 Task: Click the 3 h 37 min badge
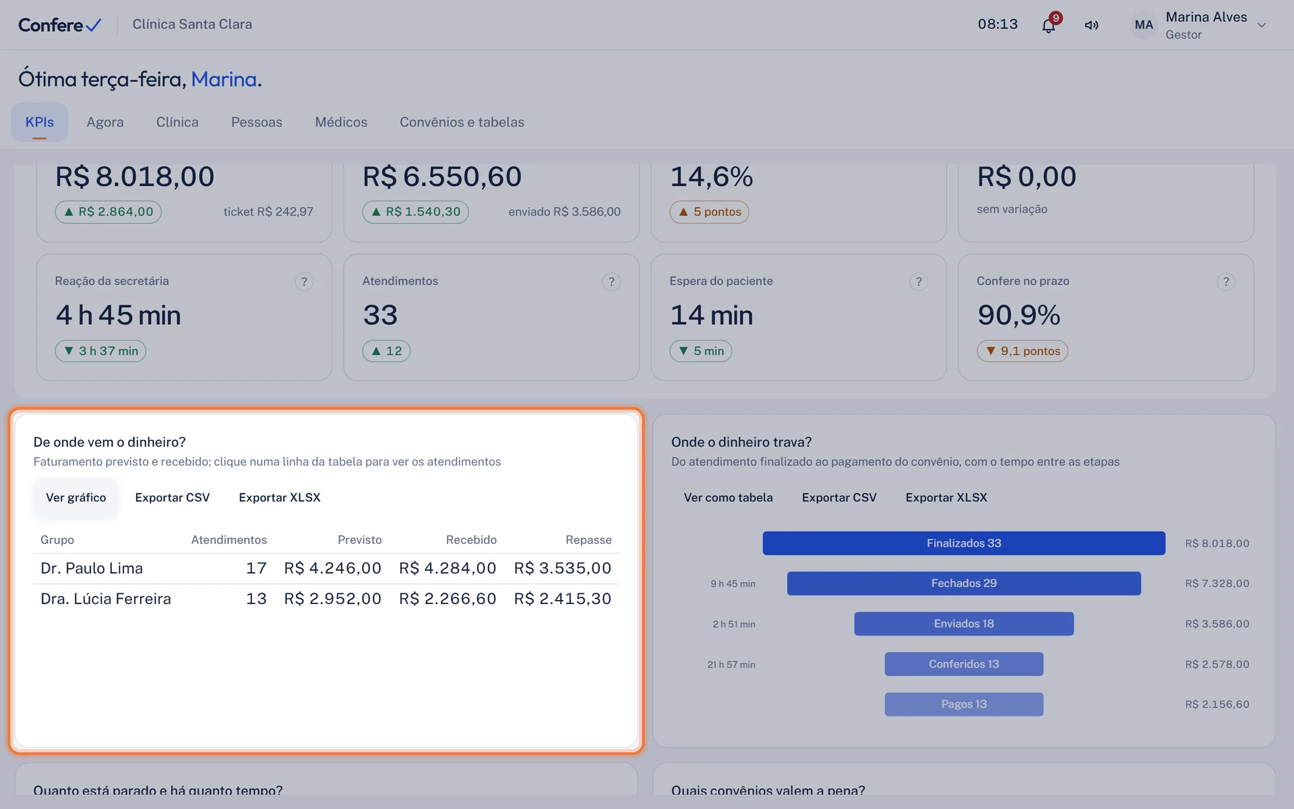[100, 351]
